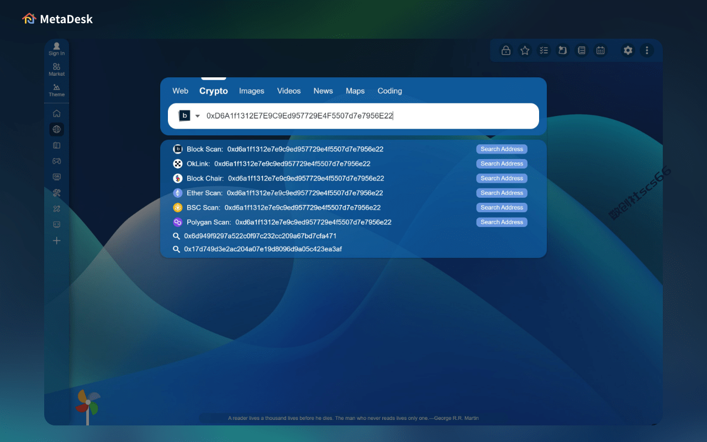This screenshot has width=707, height=442.
Task: Open the game controller sidebar icon
Action: tap(56, 161)
